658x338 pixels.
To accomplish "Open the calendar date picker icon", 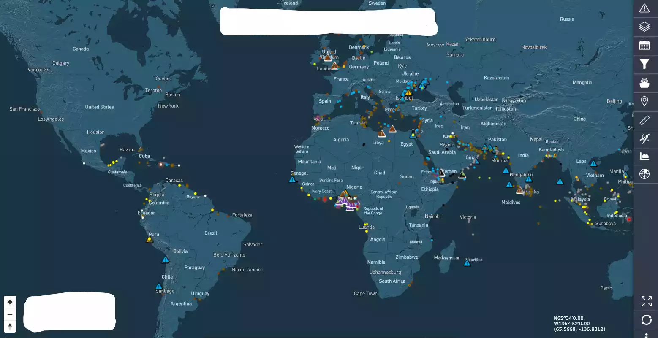I will pos(645,45).
